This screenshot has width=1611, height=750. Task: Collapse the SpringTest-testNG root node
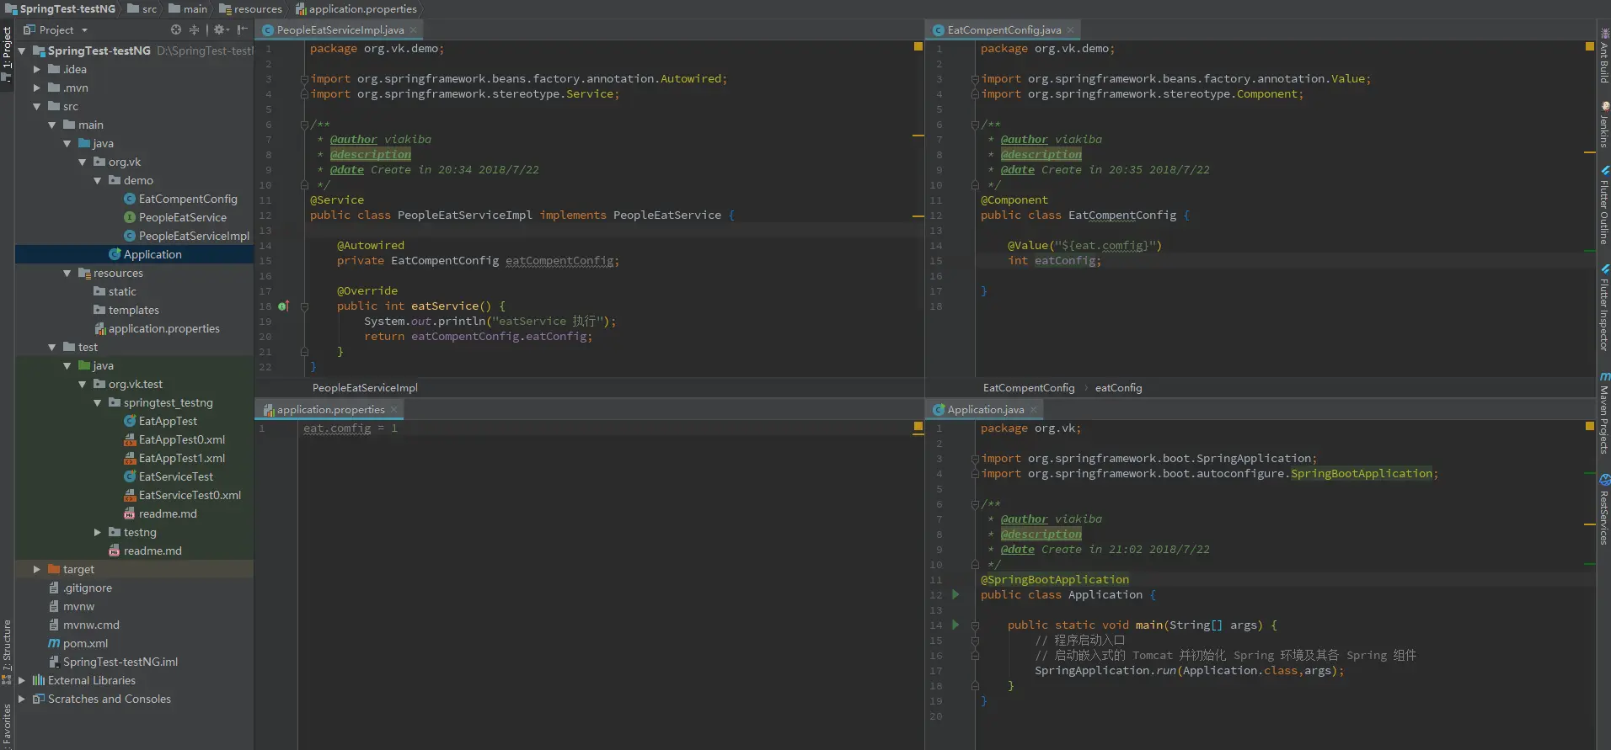pos(22,51)
